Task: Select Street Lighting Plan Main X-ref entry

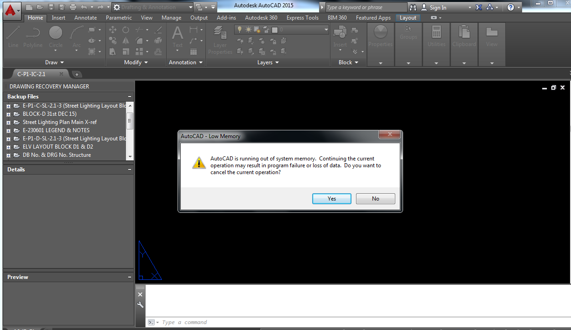Action: [60, 122]
